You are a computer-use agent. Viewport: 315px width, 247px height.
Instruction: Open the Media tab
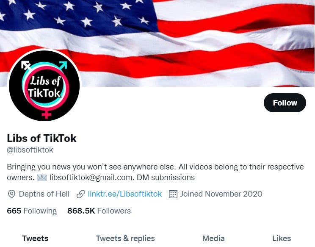tap(213, 239)
